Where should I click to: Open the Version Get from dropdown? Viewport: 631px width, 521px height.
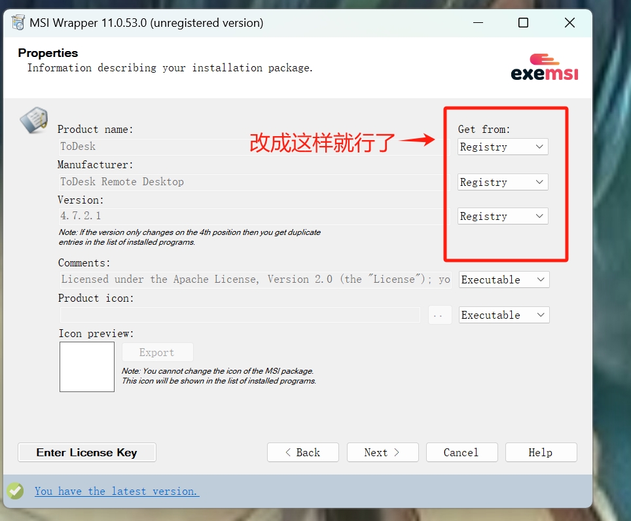[x=503, y=216]
